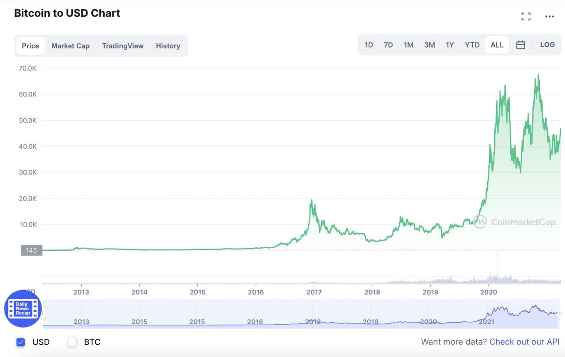565x357 pixels.
Task: Open the TradingView tab
Action: (x=123, y=46)
